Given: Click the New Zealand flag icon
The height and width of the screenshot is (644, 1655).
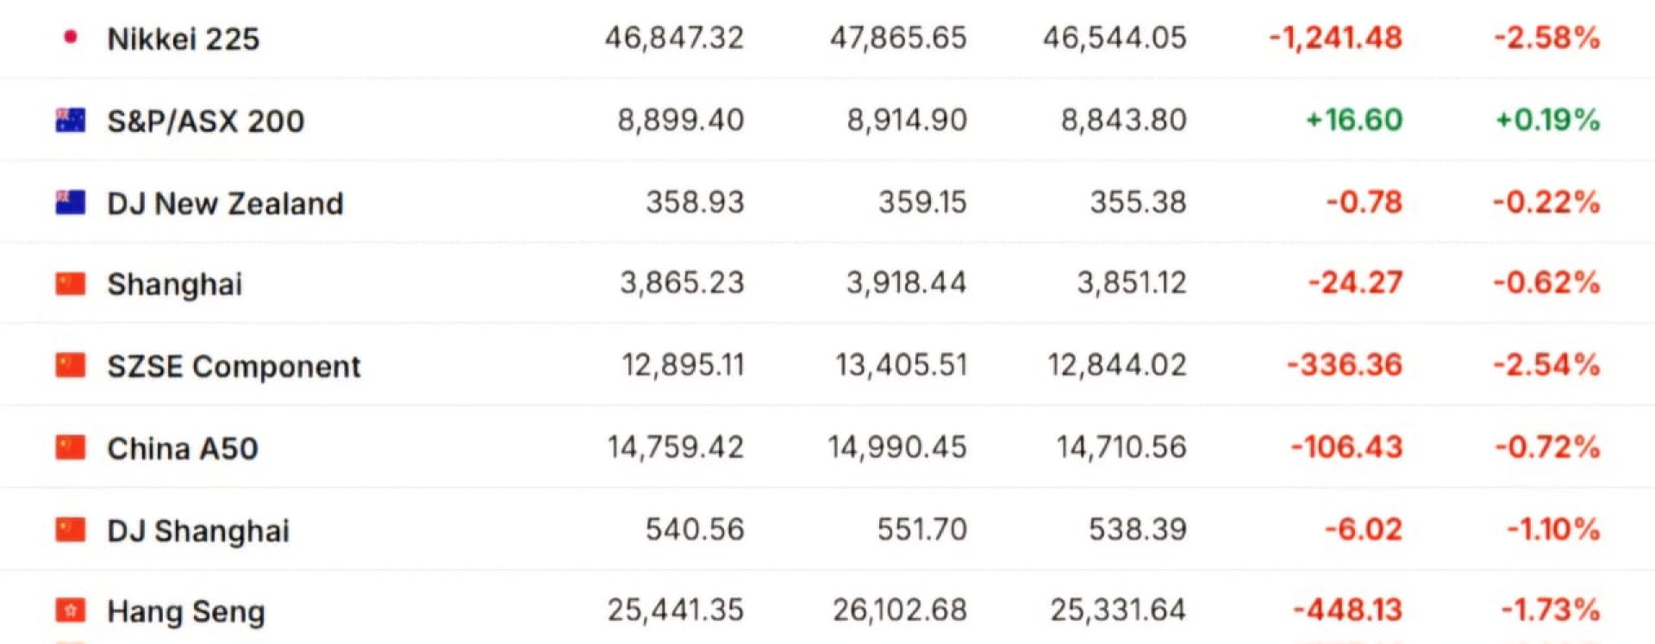Looking at the screenshot, I should tap(71, 202).
